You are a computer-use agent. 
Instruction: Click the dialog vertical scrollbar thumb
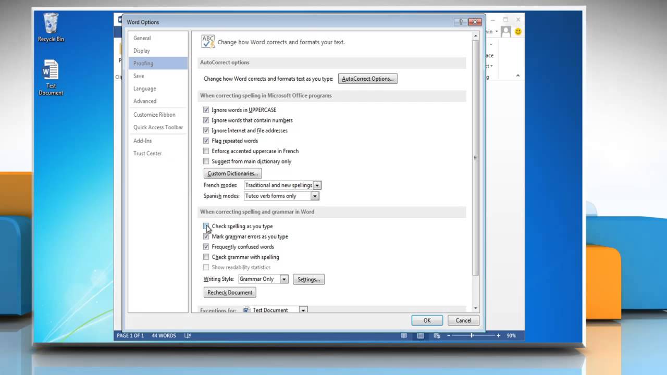pyautogui.click(x=475, y=157)
